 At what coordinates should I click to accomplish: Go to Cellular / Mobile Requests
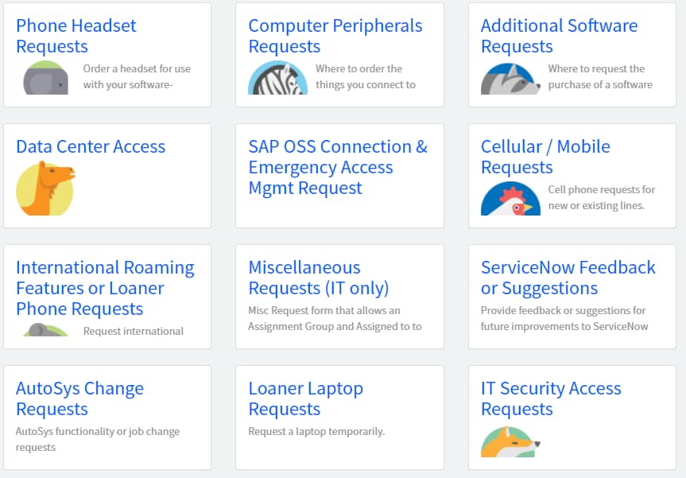pyautogui.click(x=545, y=157)
